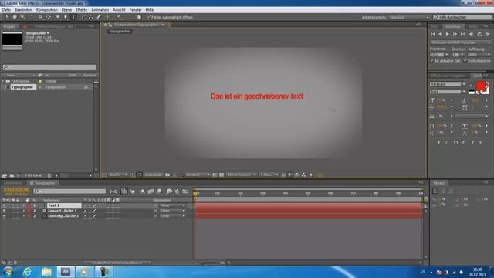Click the Snapshot camera icon in viewer
The image size is (494, 278).
click(x=167, y=175)
